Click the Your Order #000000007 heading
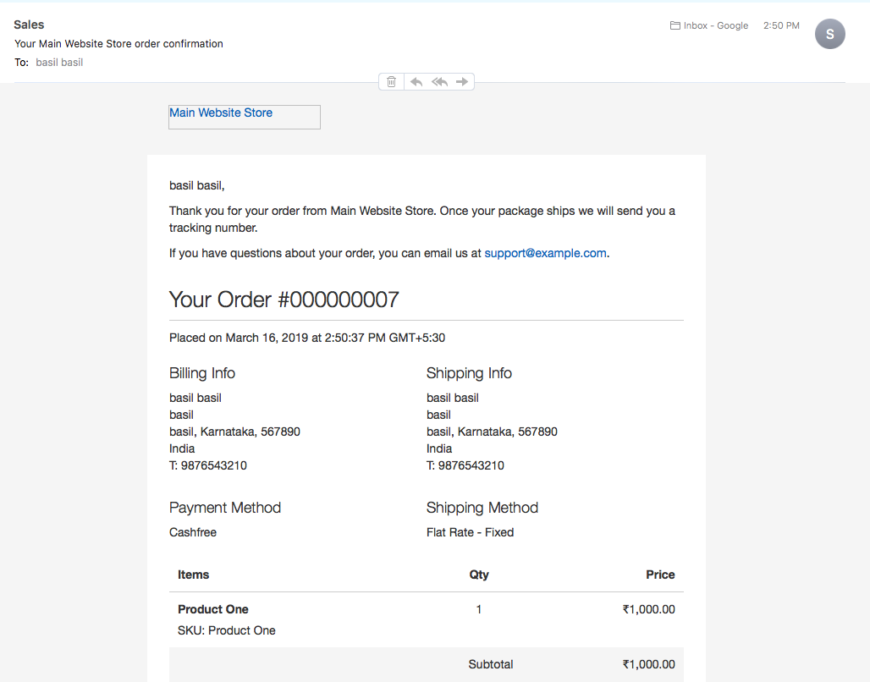The height and width of the screenshot is (682, 870). pos(284,300)
